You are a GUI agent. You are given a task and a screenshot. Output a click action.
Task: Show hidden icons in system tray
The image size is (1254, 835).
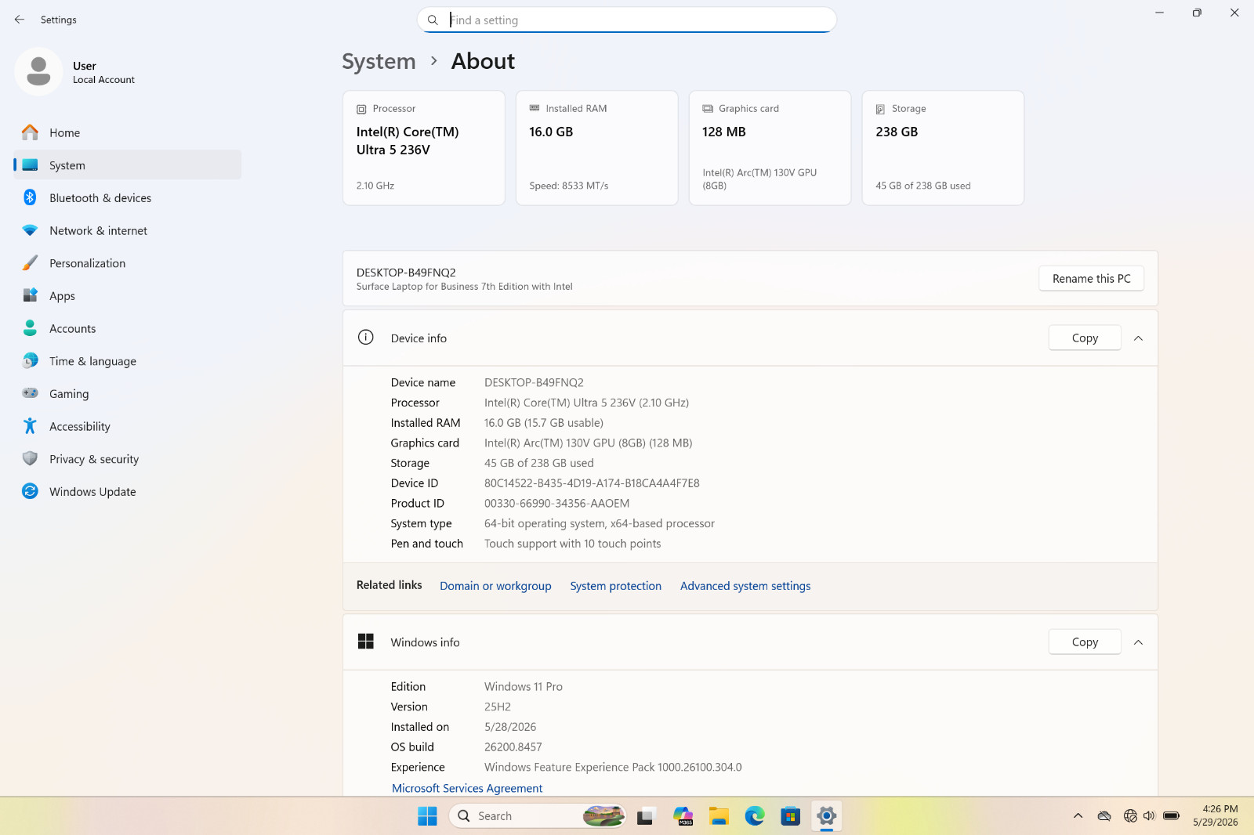tap(1078, 816)
